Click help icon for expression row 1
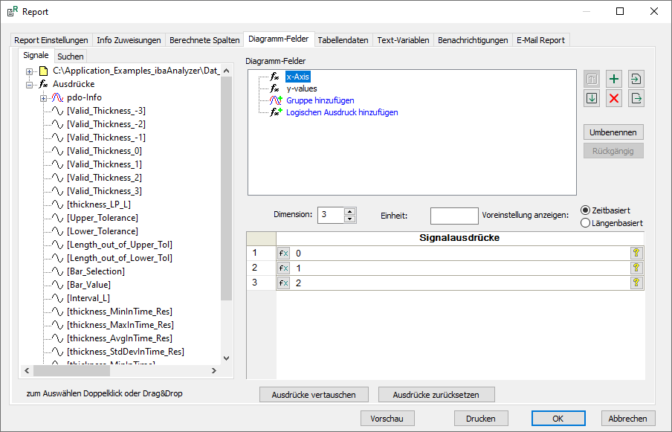The width and height of the screenshot is (672, 432). tap(636, 254)
